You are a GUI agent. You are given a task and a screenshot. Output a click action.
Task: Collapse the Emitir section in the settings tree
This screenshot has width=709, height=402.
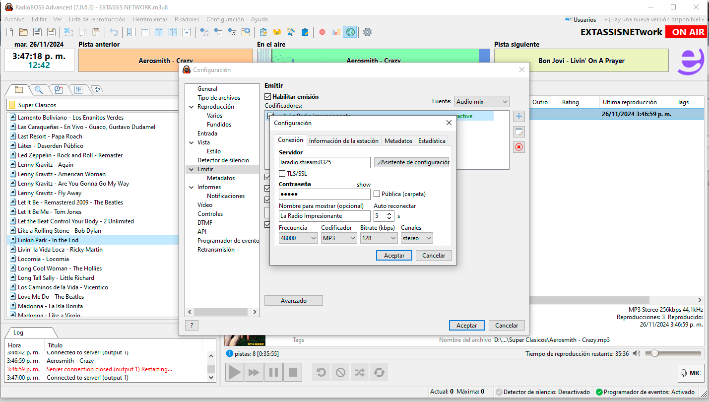(191, 169)
